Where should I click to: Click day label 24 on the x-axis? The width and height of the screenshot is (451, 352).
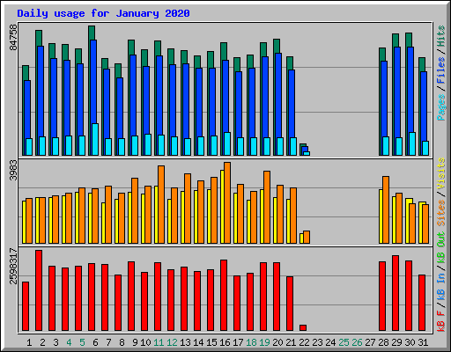coord(330,342)
